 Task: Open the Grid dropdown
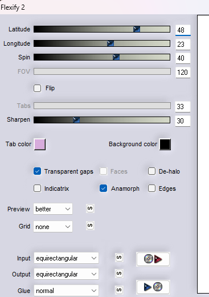coord(53,227)
